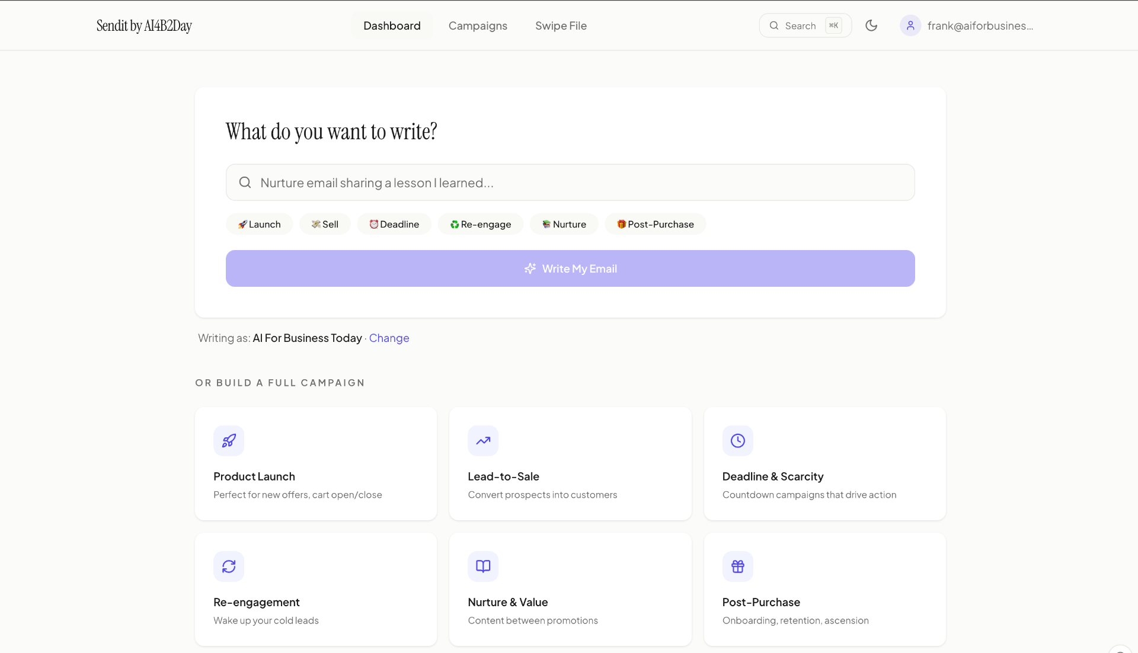Open the Deadline & Scarcity campaign card

(x=825, y=463)
